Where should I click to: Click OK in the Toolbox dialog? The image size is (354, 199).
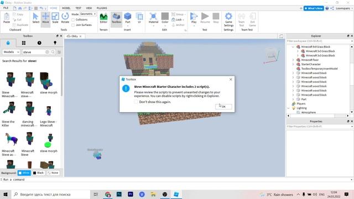223,107
